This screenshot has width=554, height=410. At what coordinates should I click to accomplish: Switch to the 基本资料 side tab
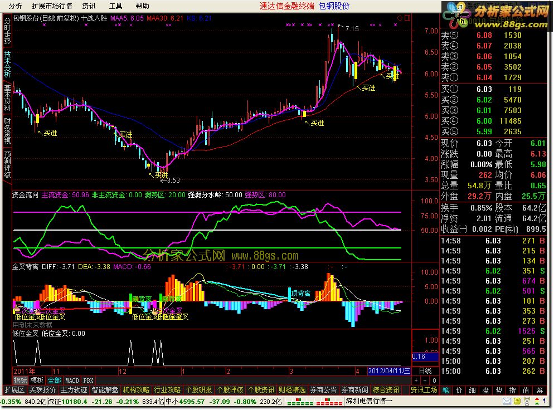click(x=7, y=98)
